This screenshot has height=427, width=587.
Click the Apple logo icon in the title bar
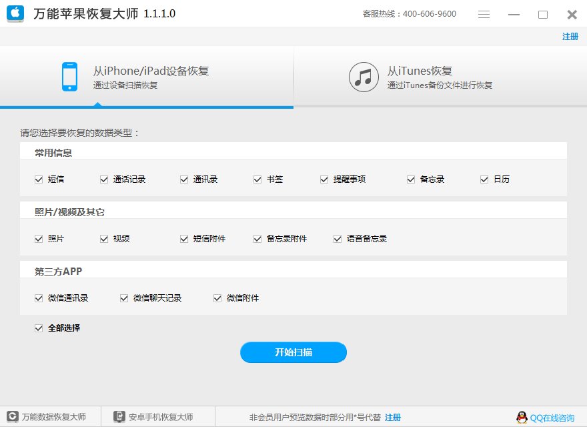point(15,13)
